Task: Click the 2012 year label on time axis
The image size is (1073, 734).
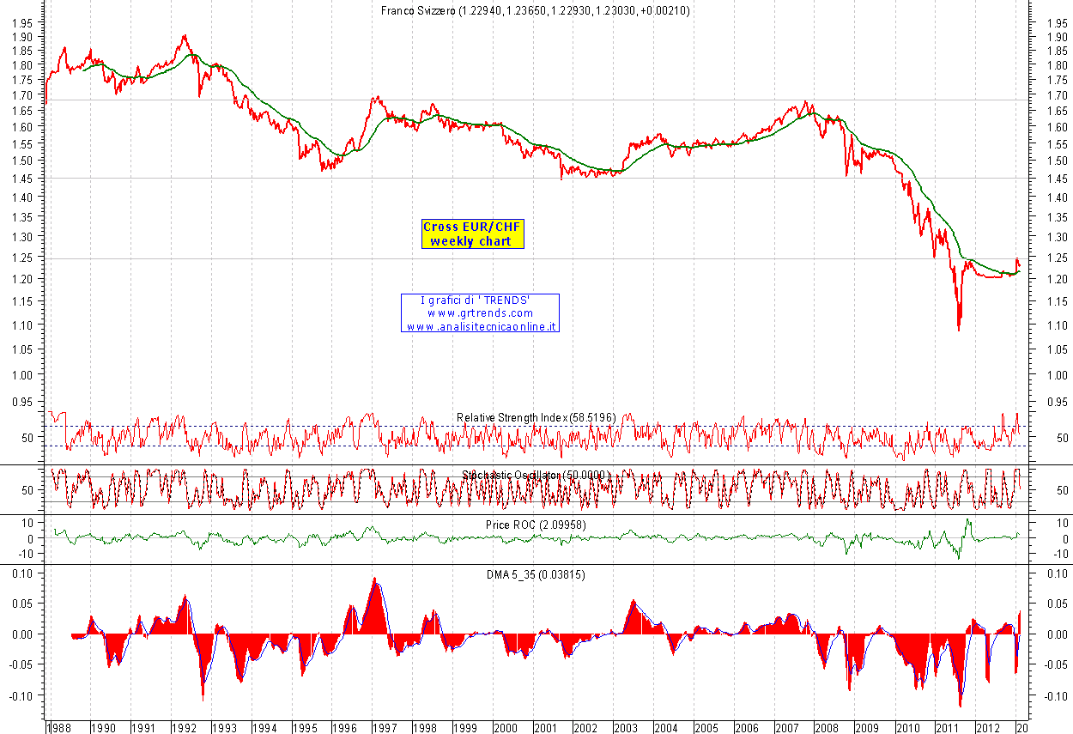Action: (990, 727)
